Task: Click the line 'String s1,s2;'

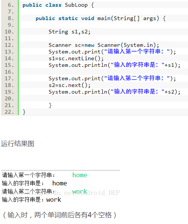Action: pos(69,32)
